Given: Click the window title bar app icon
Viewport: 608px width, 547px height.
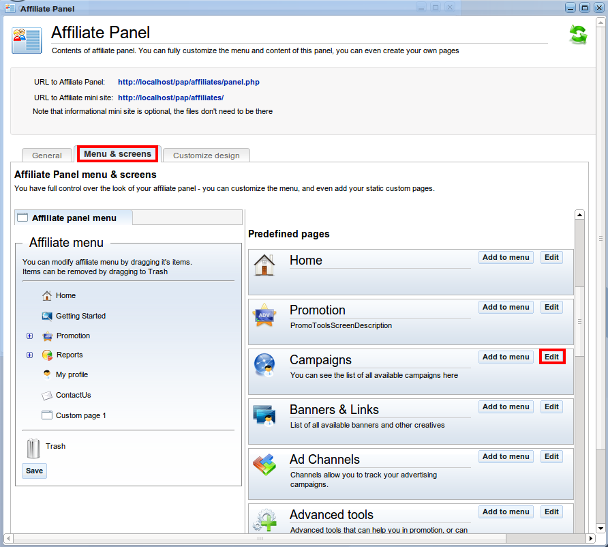Looking at the screenshot, I should point(10,8).
